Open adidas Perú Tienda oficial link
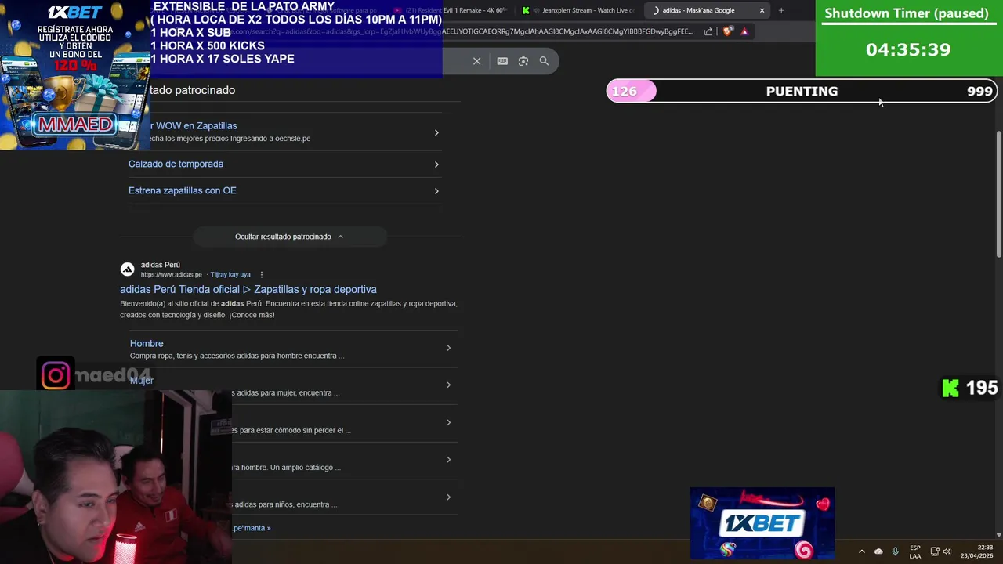The image size is (1003, 564). [248, 289]
